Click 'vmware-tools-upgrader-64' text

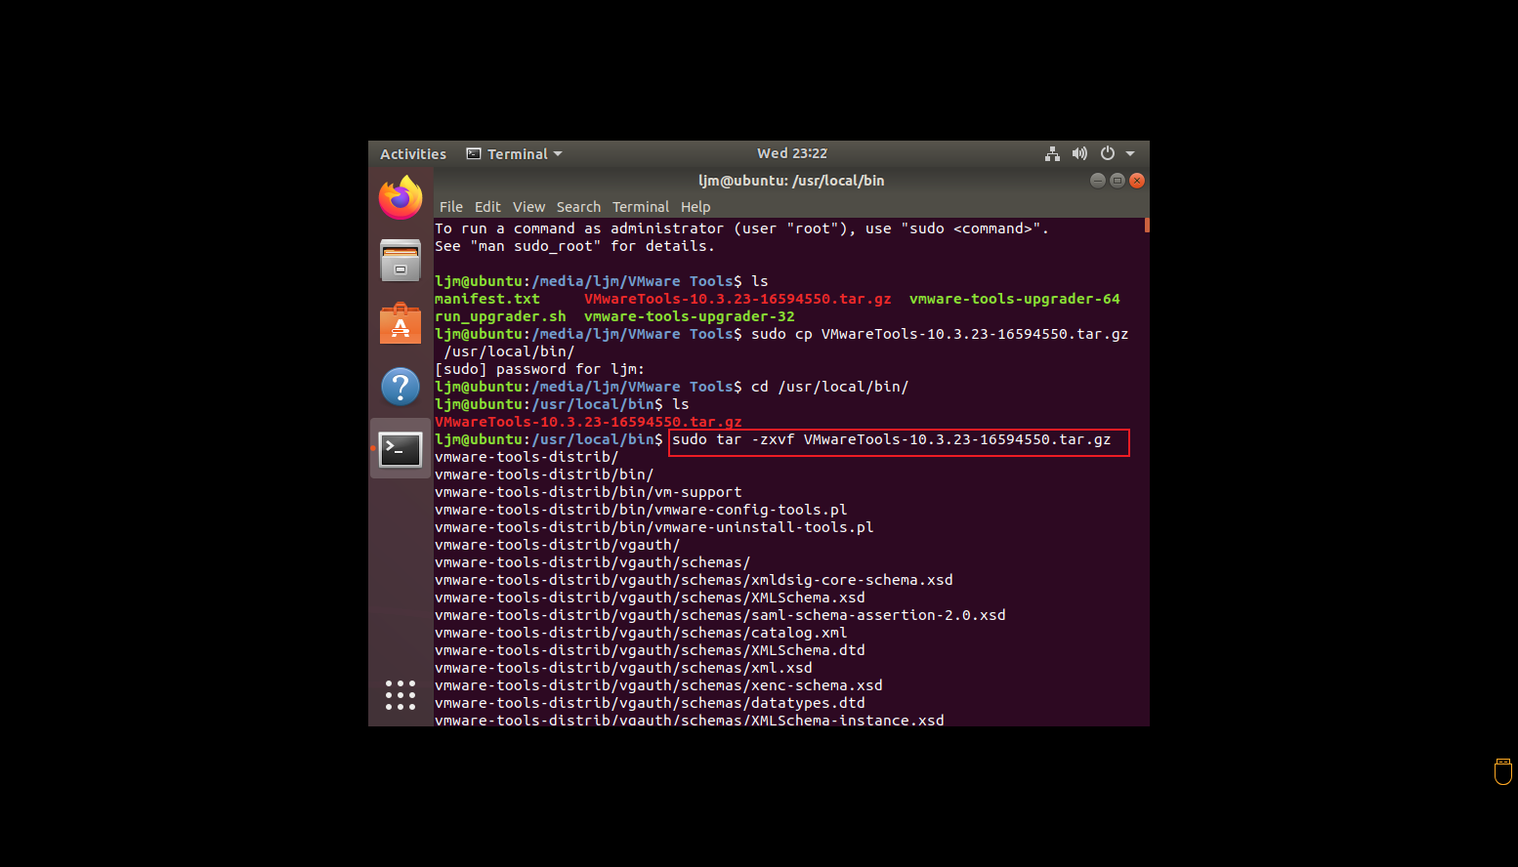pyautogui.click(x=1015, y=299)
